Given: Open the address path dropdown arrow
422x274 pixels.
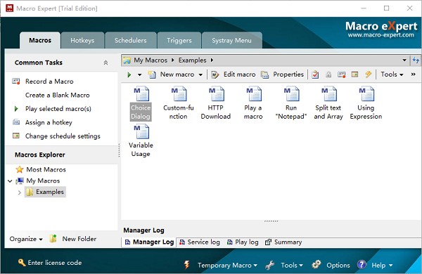Looking at the screenshot, I should pos(404,60).
